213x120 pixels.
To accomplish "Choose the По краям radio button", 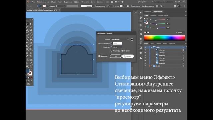I will 122,51.
